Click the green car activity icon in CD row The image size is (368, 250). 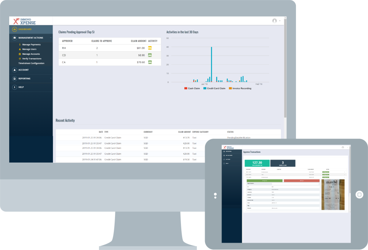coord(150,55)
